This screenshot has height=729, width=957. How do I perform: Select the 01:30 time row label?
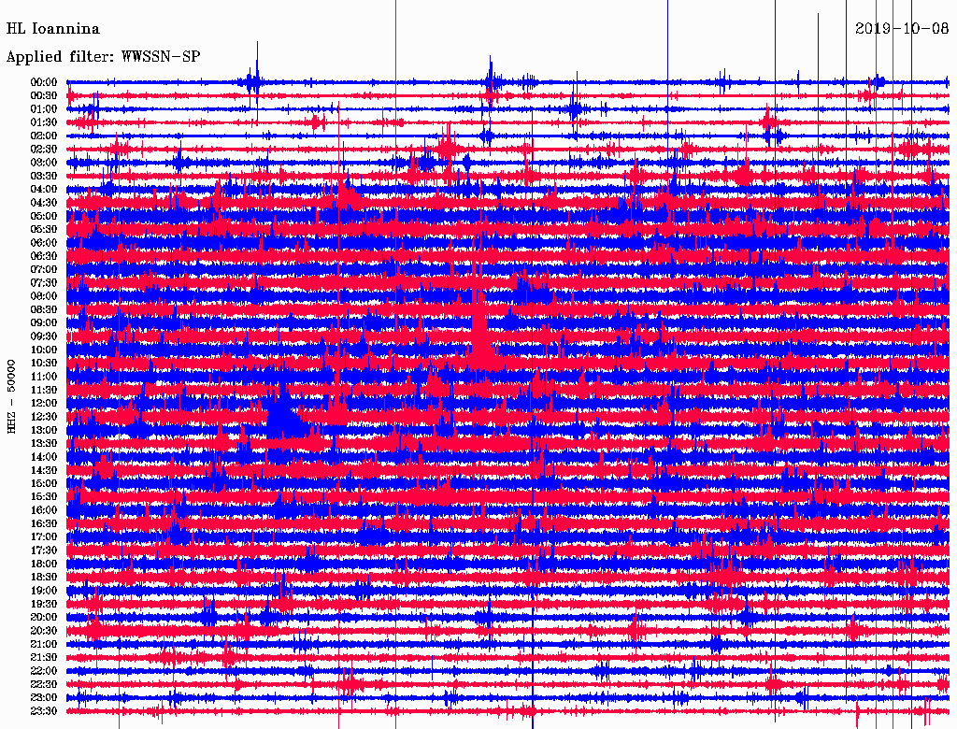44,122
